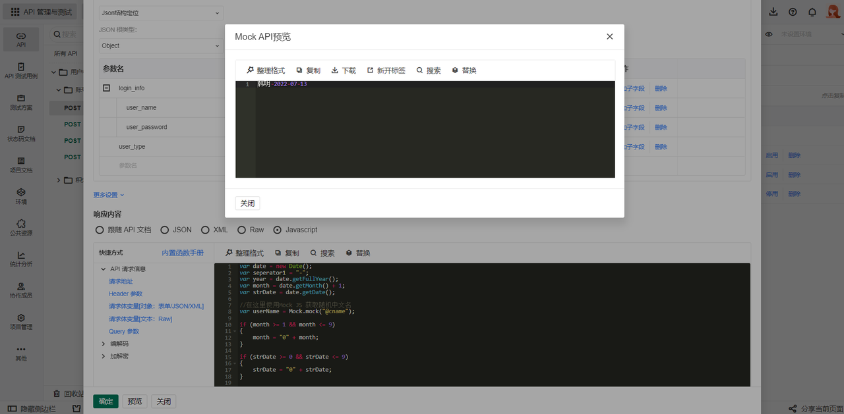This screenshot has height=414, width=844.
Task: Click 分享当前页面
Action: 816,409
